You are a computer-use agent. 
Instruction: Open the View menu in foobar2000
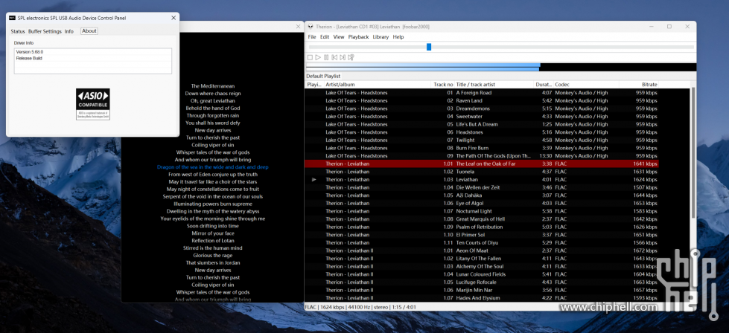point(339,37)
